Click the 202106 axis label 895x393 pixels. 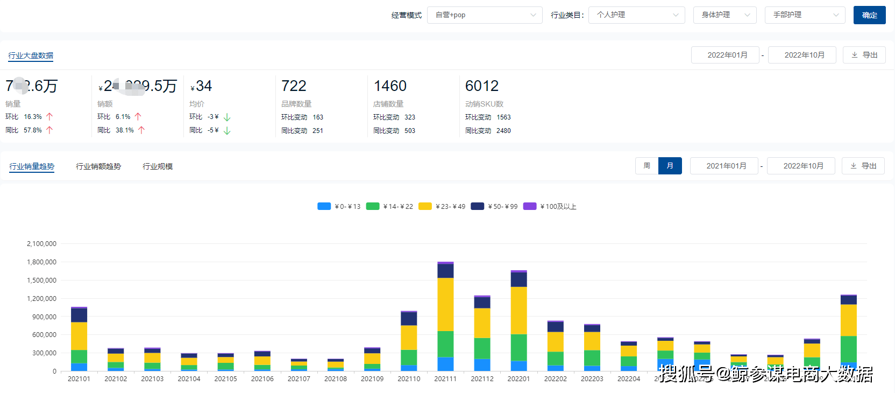[262, 379]
